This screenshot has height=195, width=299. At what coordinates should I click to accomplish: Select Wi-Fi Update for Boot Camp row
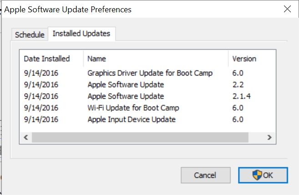pyautogui.click(x=133, y=108)
